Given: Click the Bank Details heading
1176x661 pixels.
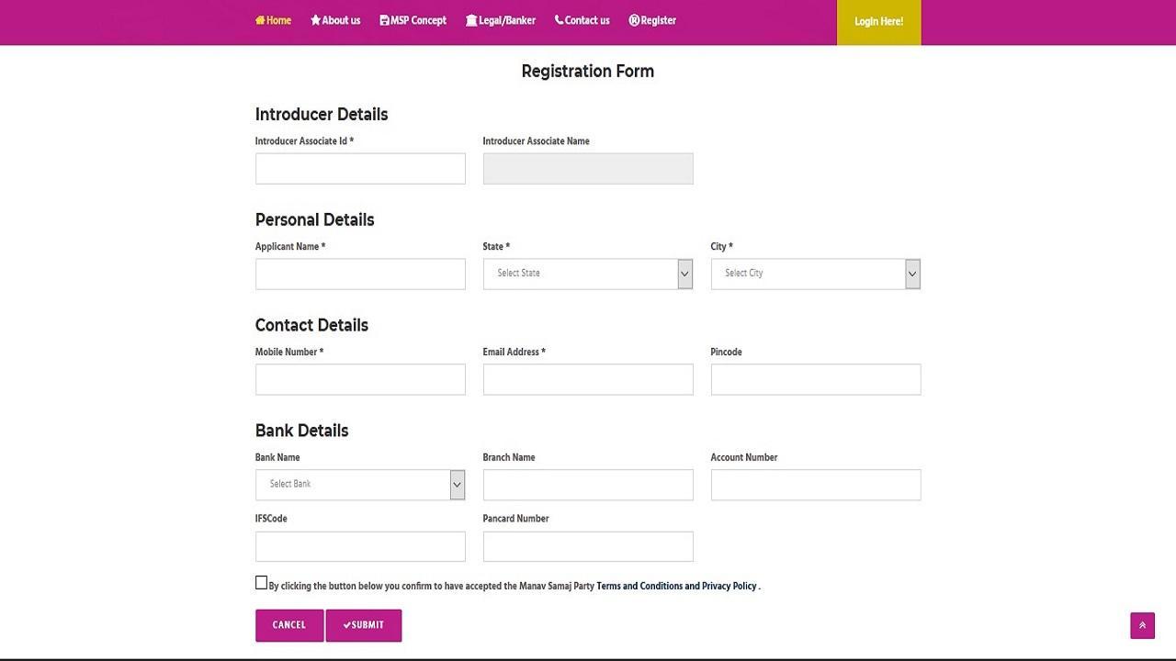Looking at the screenshot, I should tap(301, 431).
